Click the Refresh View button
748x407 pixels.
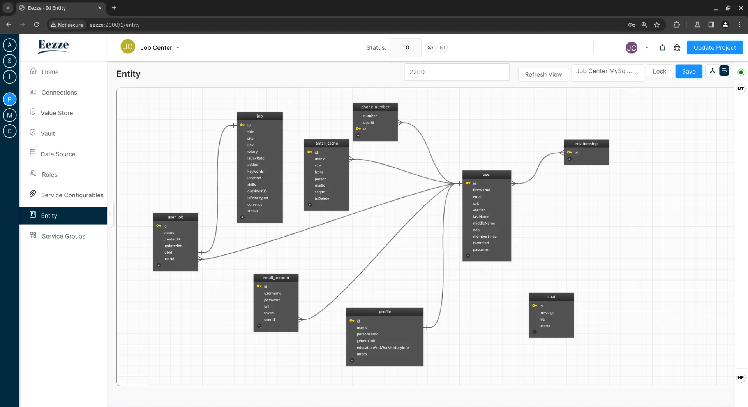[543, 74]
